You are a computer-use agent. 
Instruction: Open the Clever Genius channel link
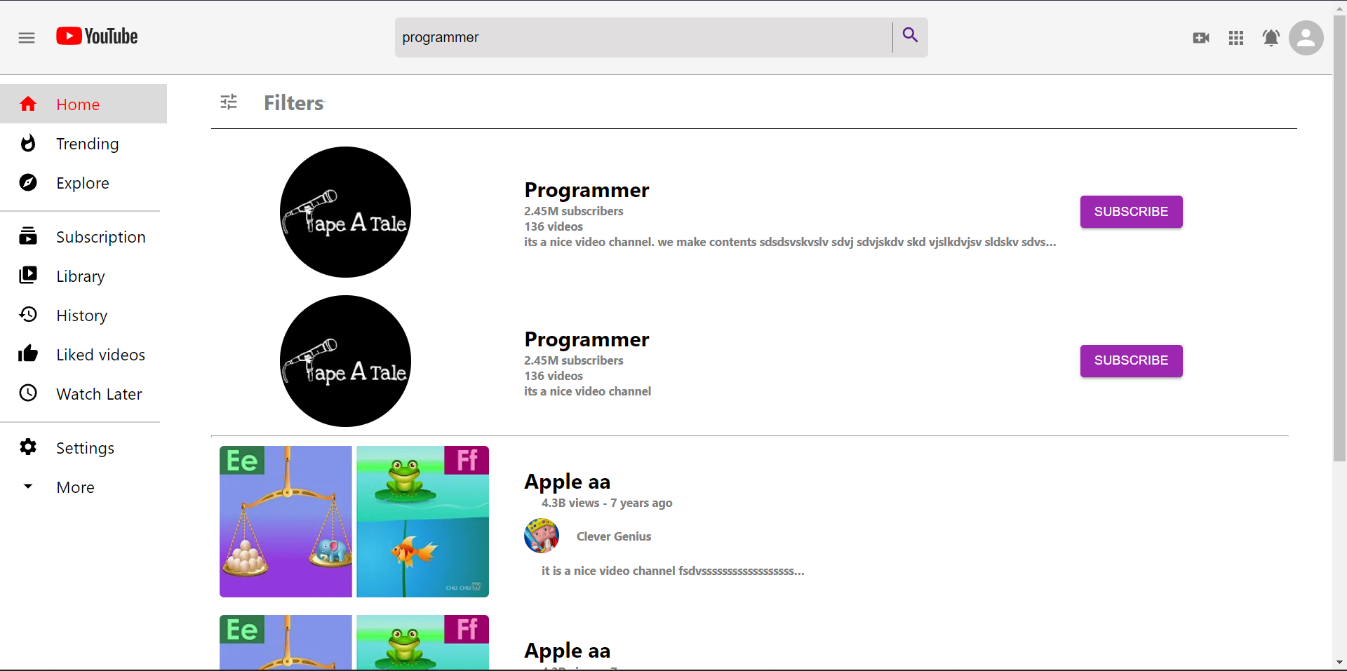[x=613, y=536]
